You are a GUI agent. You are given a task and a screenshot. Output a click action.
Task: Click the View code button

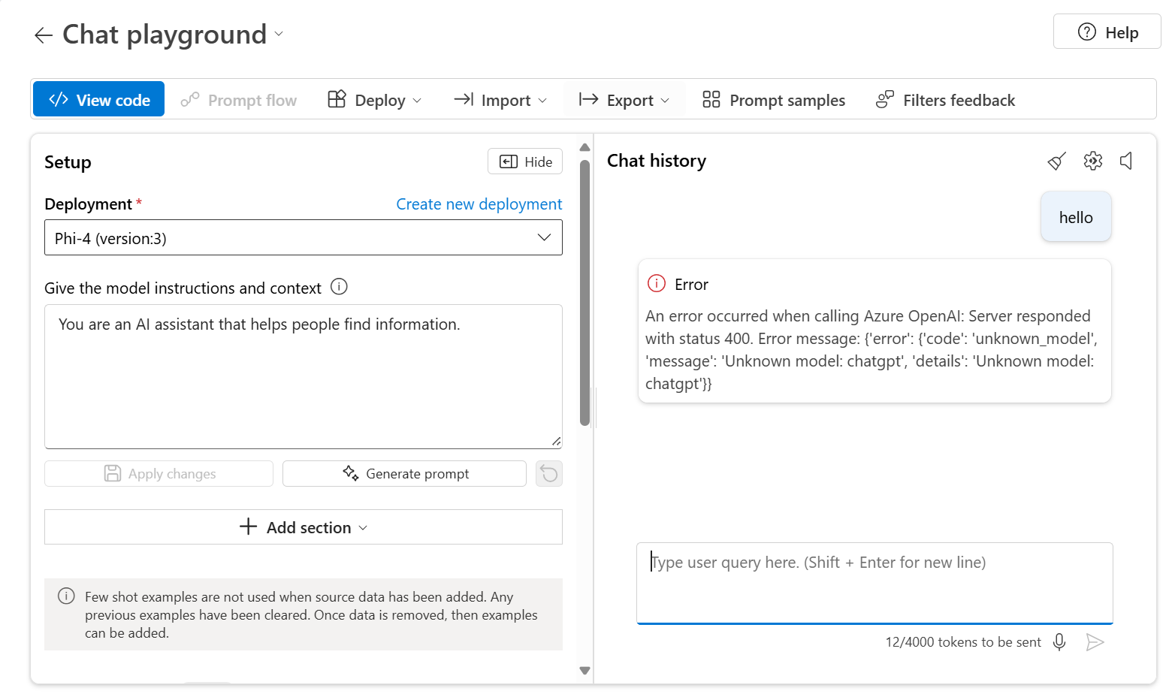[x=99, y=99]
